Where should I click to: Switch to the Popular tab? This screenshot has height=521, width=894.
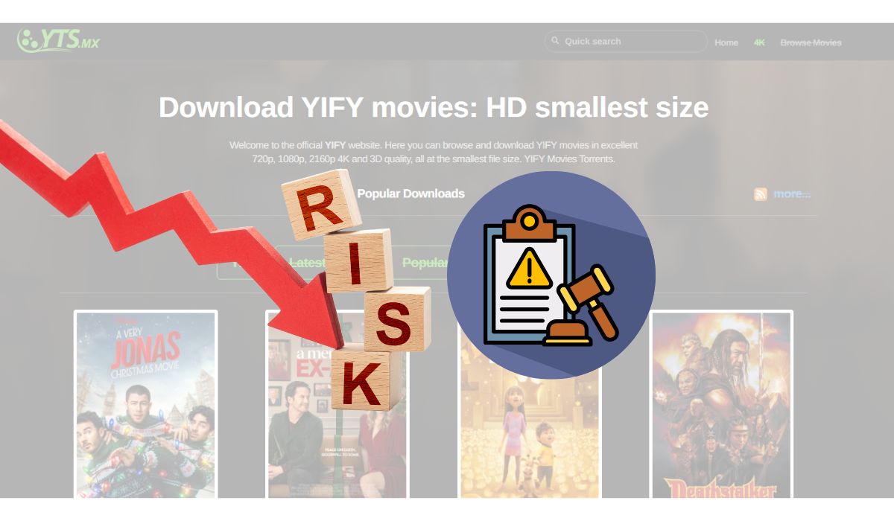[x=424, y=263]
